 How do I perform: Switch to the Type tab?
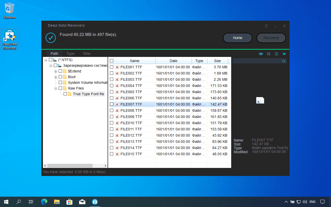tap(70, 54)
